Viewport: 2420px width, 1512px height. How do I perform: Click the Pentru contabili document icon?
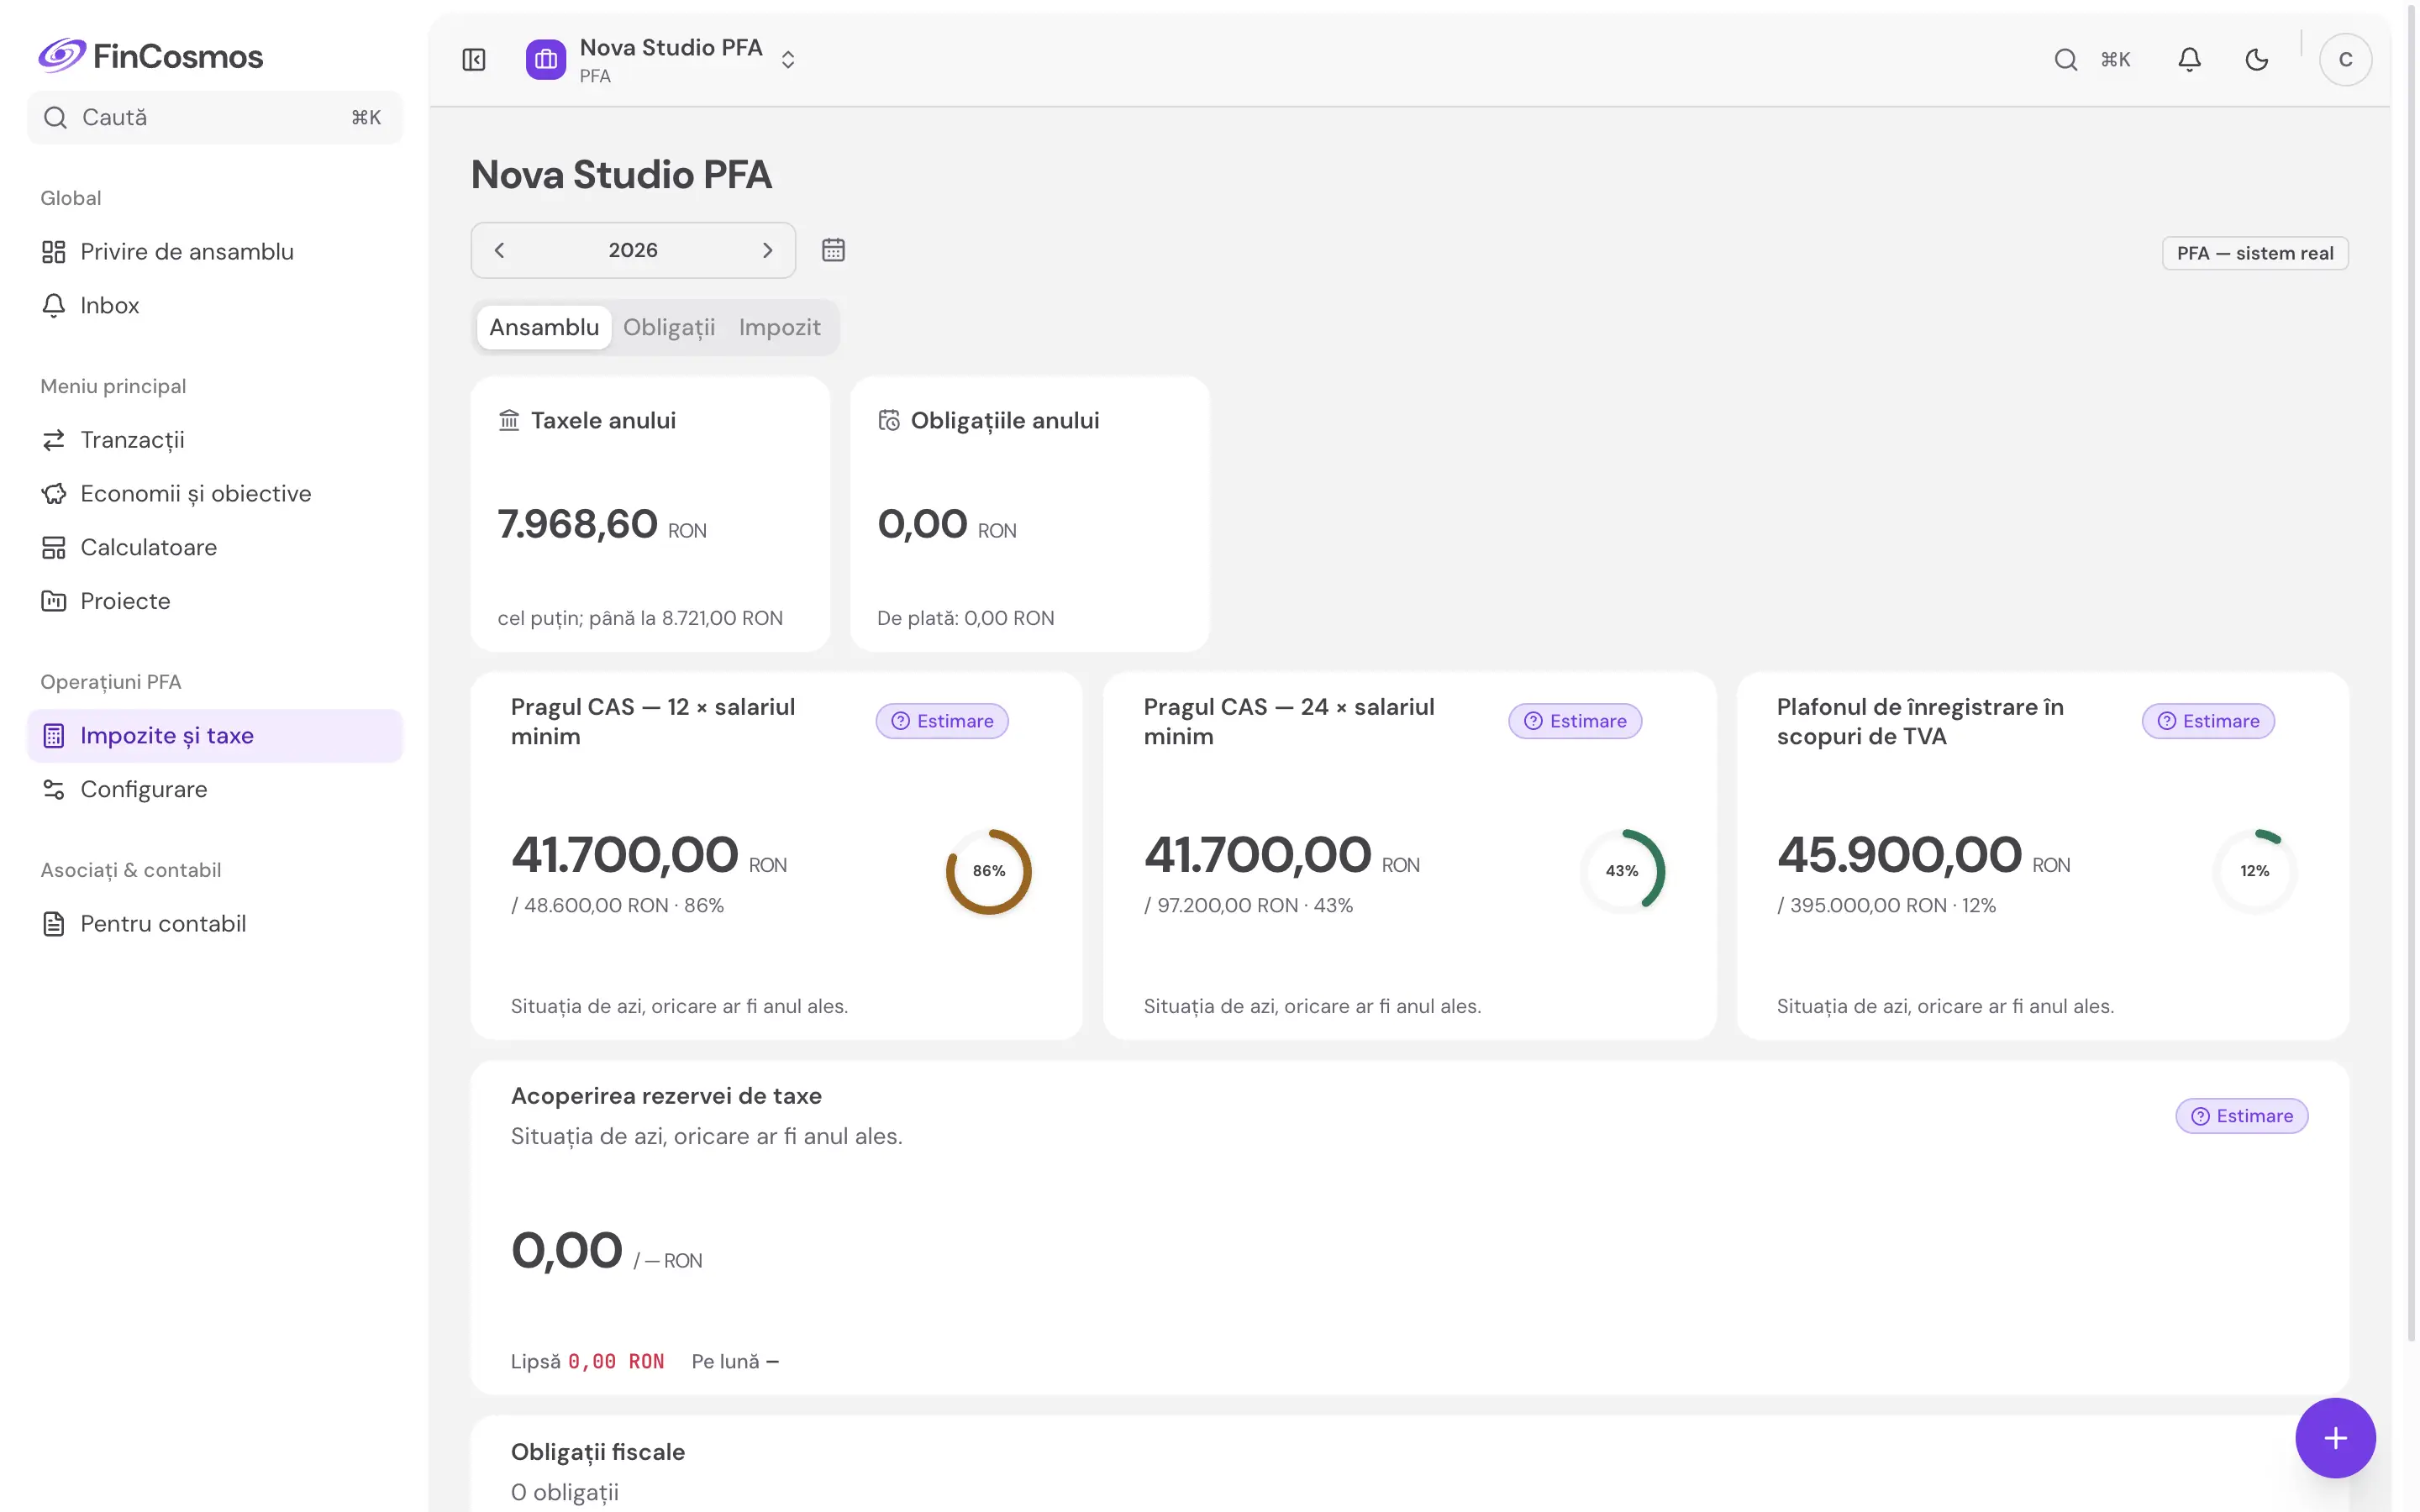point(54,924)
